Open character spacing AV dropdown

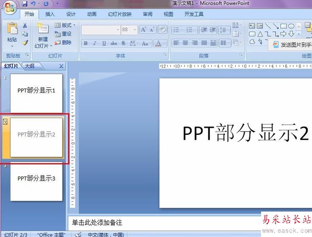point(134,43)
